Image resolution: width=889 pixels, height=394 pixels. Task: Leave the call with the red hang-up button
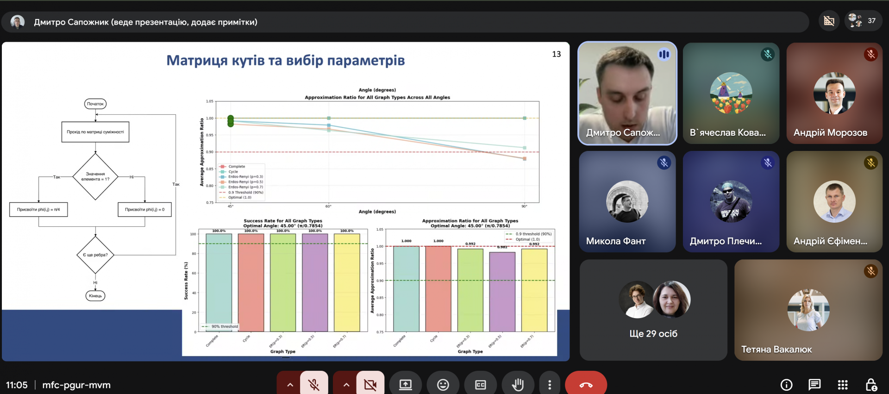(586, 385)
